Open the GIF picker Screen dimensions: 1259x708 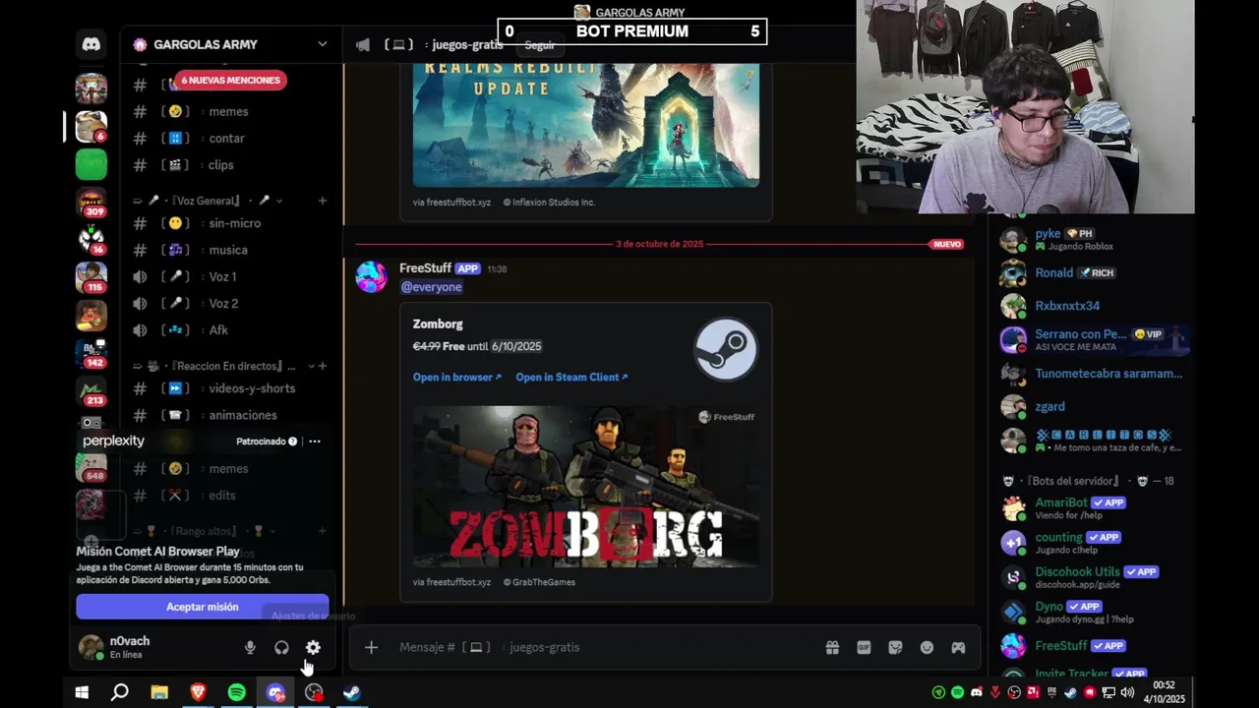tap(864, 647)
